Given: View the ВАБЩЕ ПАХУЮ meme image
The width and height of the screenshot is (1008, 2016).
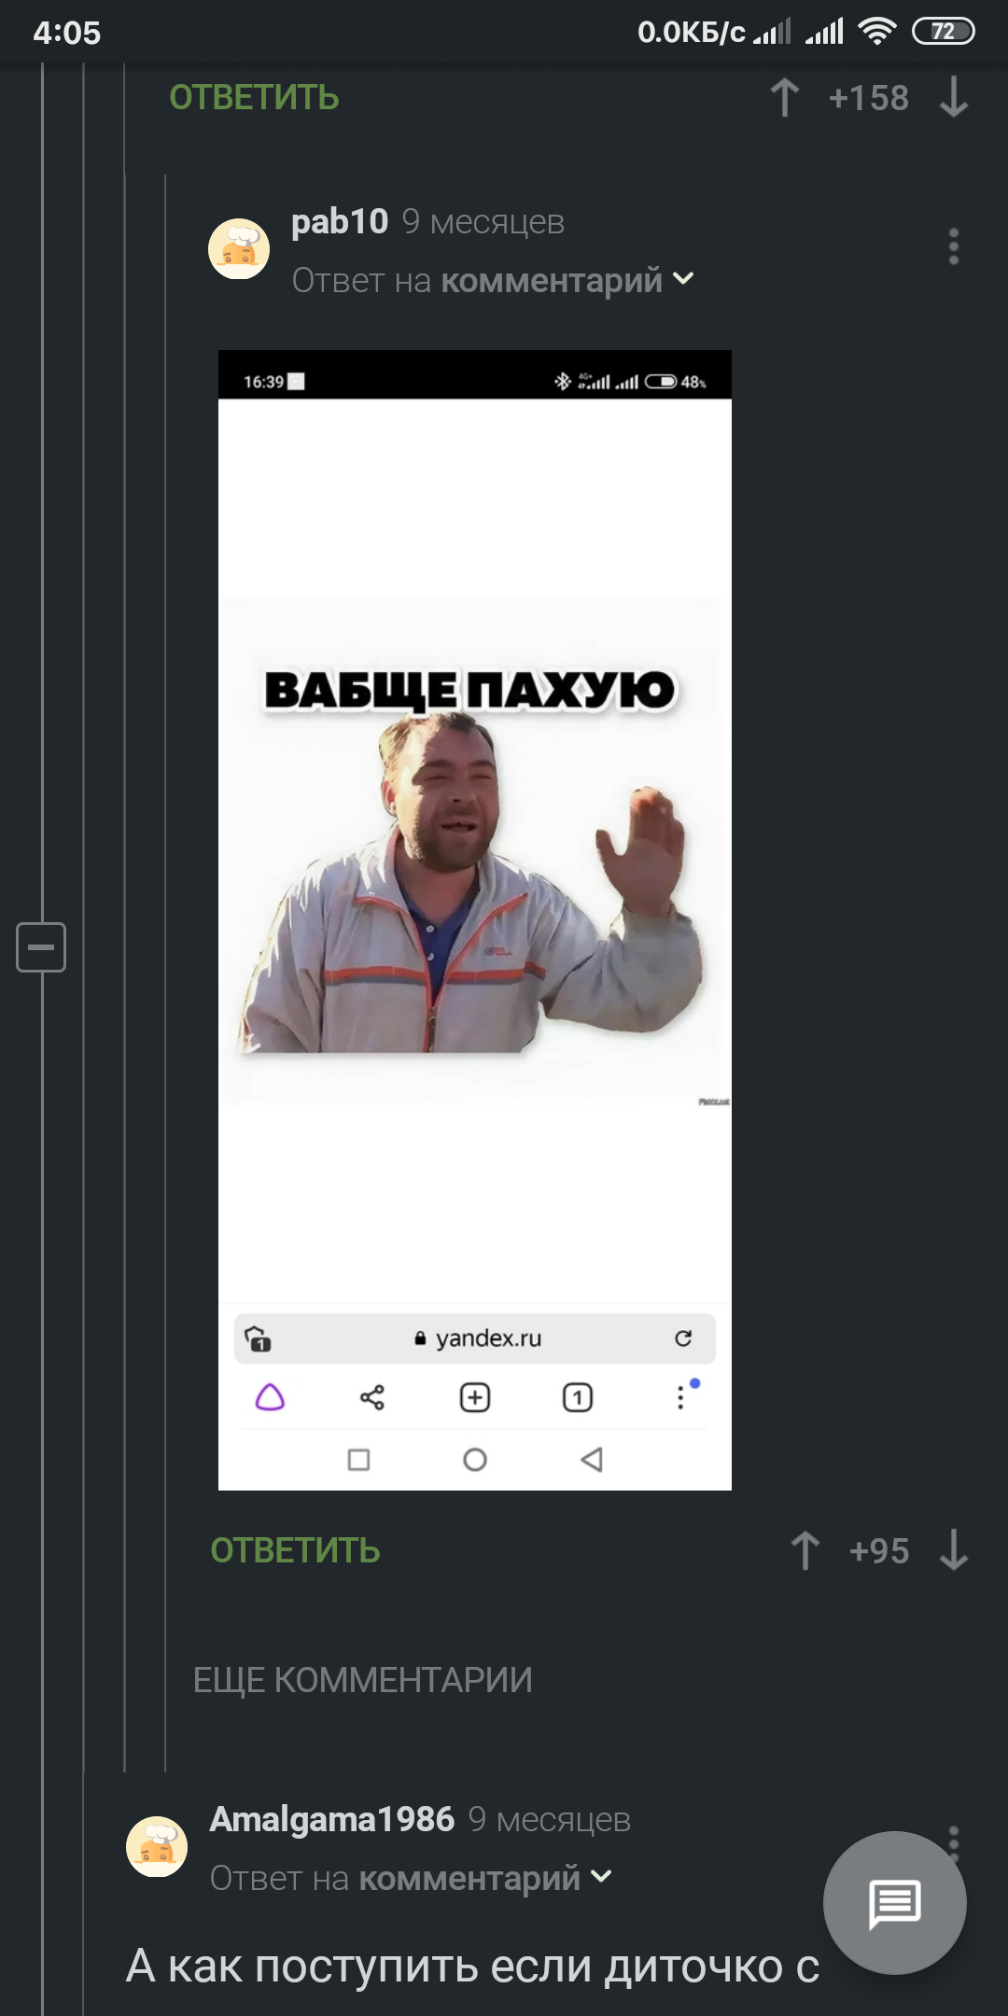Looking at the screenshot, I should [x=475, y=920].
